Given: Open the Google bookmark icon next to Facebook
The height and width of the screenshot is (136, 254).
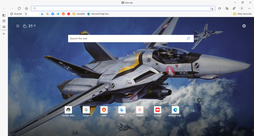Looking at the screenshot, I should pyautogui.click(x=48, y=14).
